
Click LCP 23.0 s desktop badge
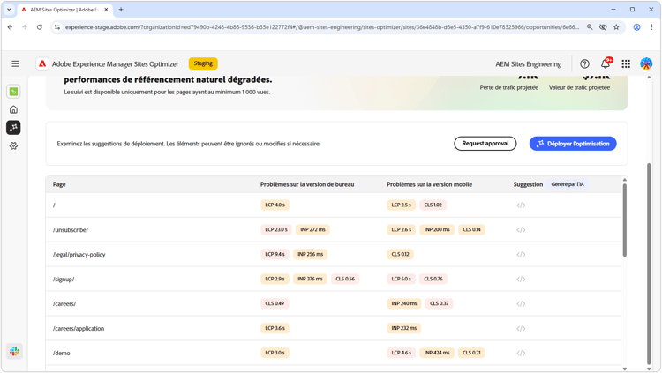click(x=276, y=229)
